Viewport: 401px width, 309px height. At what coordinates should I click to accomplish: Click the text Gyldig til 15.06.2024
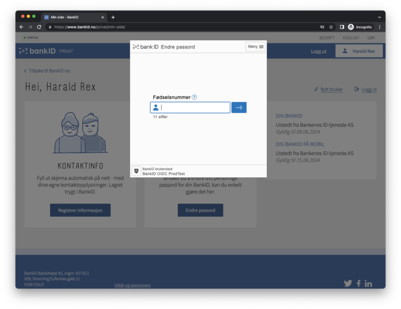[298, 160]
